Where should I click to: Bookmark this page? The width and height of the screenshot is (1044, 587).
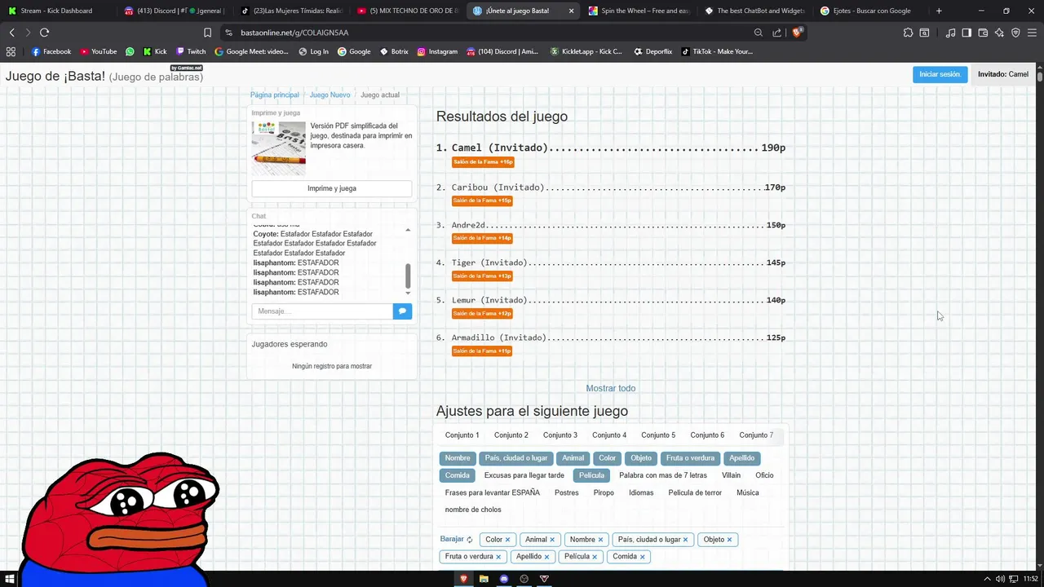coord(207,33)
